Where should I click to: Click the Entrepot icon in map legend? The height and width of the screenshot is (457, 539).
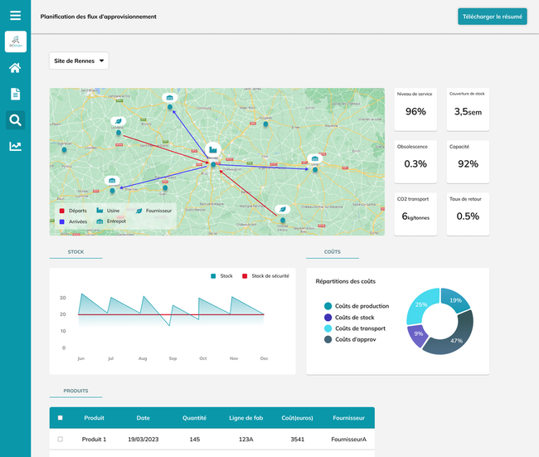pos(100,221)
